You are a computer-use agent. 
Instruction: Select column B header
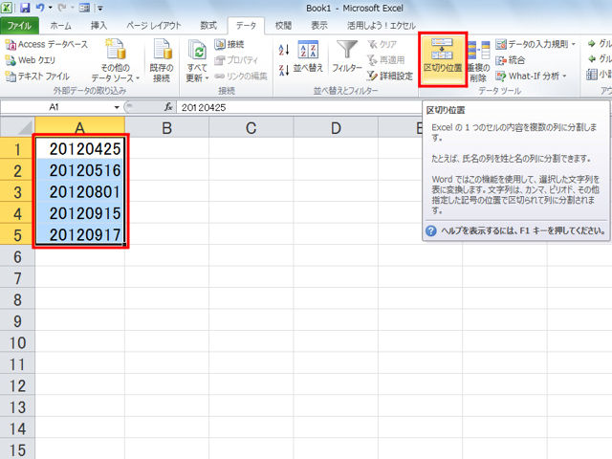point(166,127)
